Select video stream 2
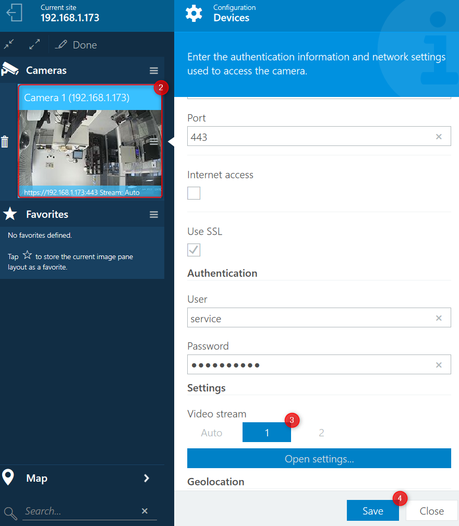Image resolution: width=459 pixels, height=526 pixels. (x=321, y=432)
